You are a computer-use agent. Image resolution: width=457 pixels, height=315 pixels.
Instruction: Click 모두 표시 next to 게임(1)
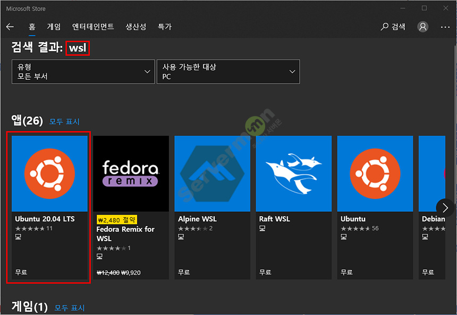point(70,308)
